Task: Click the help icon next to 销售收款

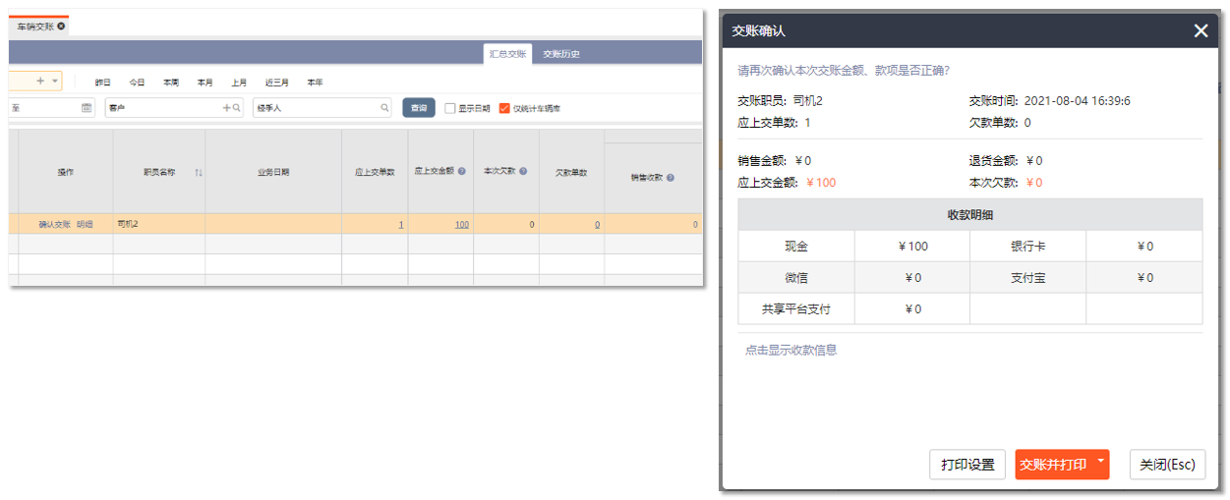Action: (x=670, y=178)
